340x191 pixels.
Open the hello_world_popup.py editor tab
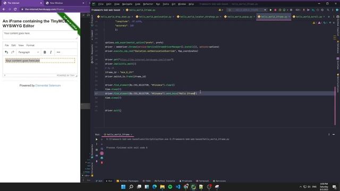[x=240, y=16]
